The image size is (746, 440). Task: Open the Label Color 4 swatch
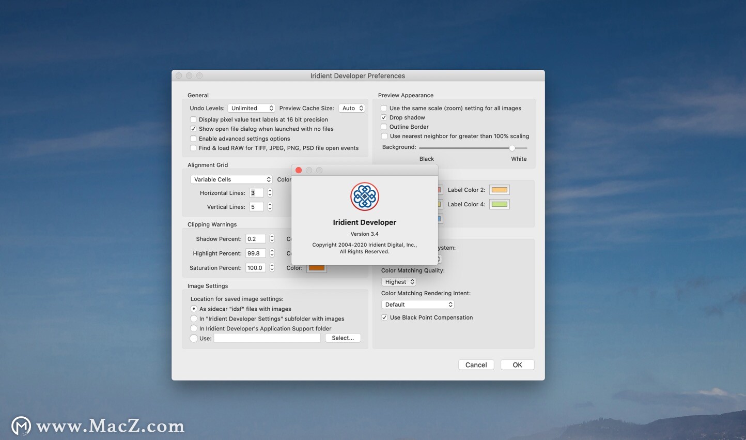click(x=499, y=204)
